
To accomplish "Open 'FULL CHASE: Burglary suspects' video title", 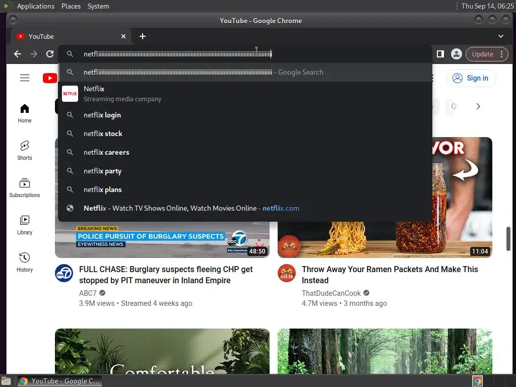I will 166,275.
